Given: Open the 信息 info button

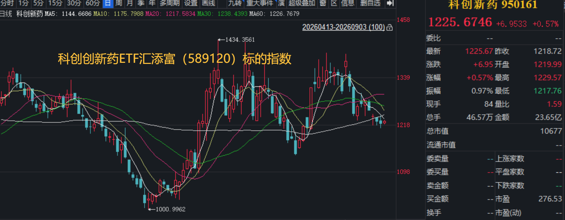Looking at the screenshot, I should 348,3.
